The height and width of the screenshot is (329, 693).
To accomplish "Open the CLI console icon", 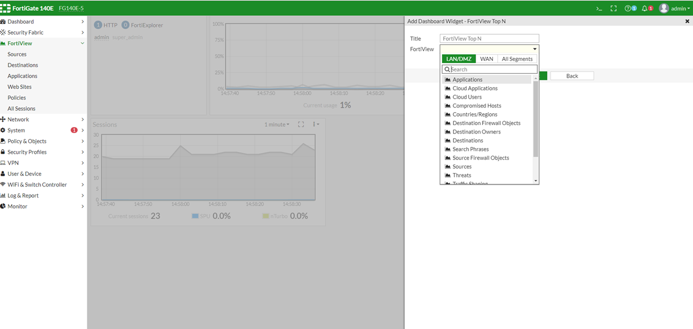I will tap(599, 8).
